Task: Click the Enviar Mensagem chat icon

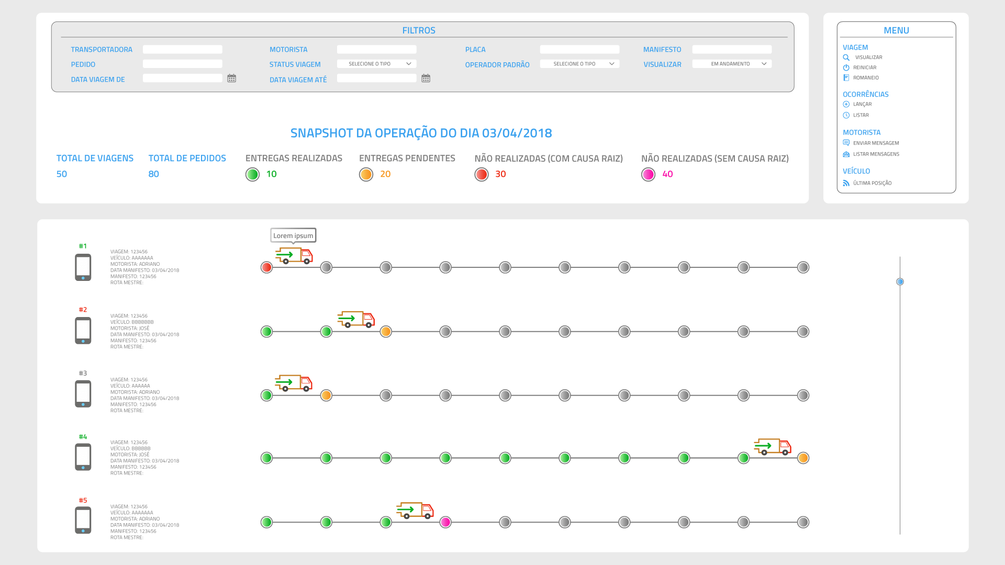Action: [846, 143]
